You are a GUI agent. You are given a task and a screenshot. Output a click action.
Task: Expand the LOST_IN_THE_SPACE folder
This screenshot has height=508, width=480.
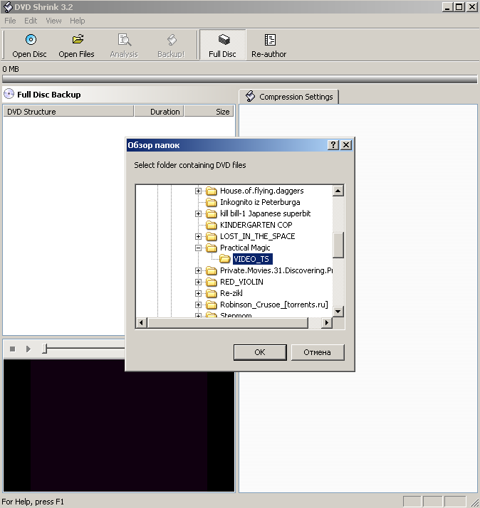tap(199, 236)
